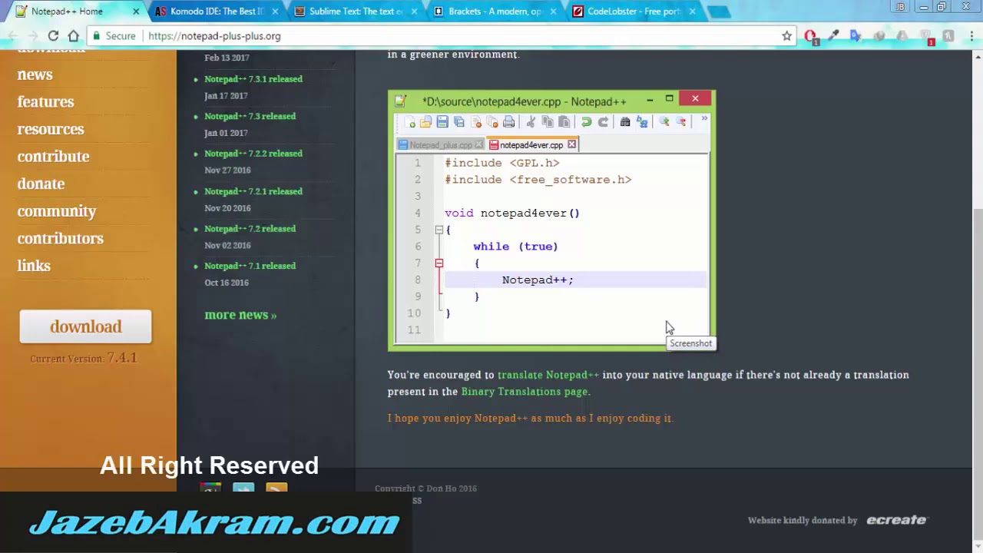
Task: Close the Komodo IDE tab
Action: point(275,12)
